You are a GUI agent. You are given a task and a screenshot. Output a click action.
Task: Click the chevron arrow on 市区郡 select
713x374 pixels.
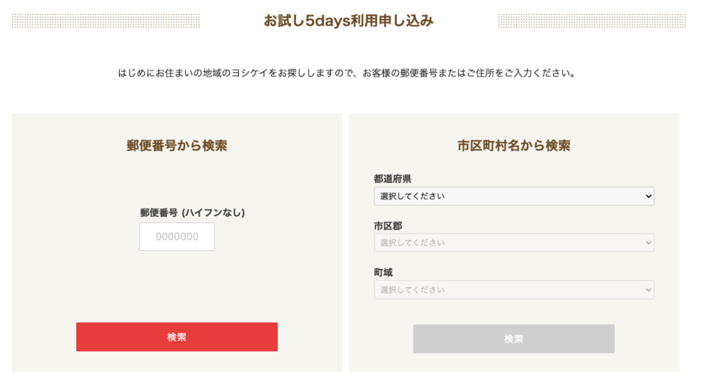coord(648,243)
